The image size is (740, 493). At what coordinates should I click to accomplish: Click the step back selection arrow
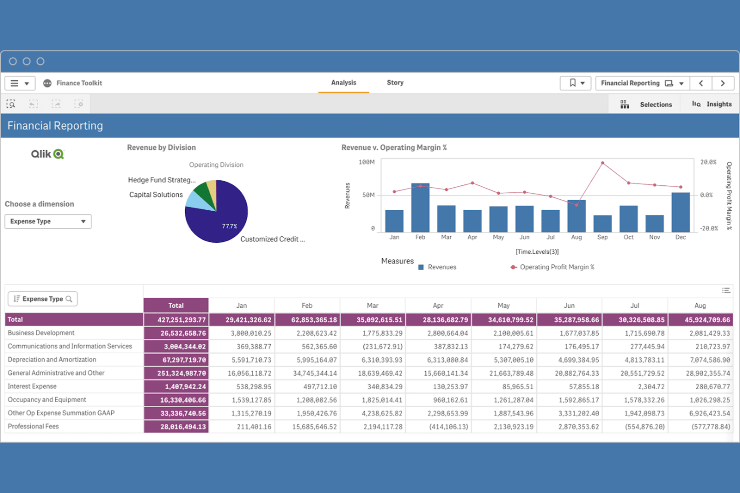[33, 104]
